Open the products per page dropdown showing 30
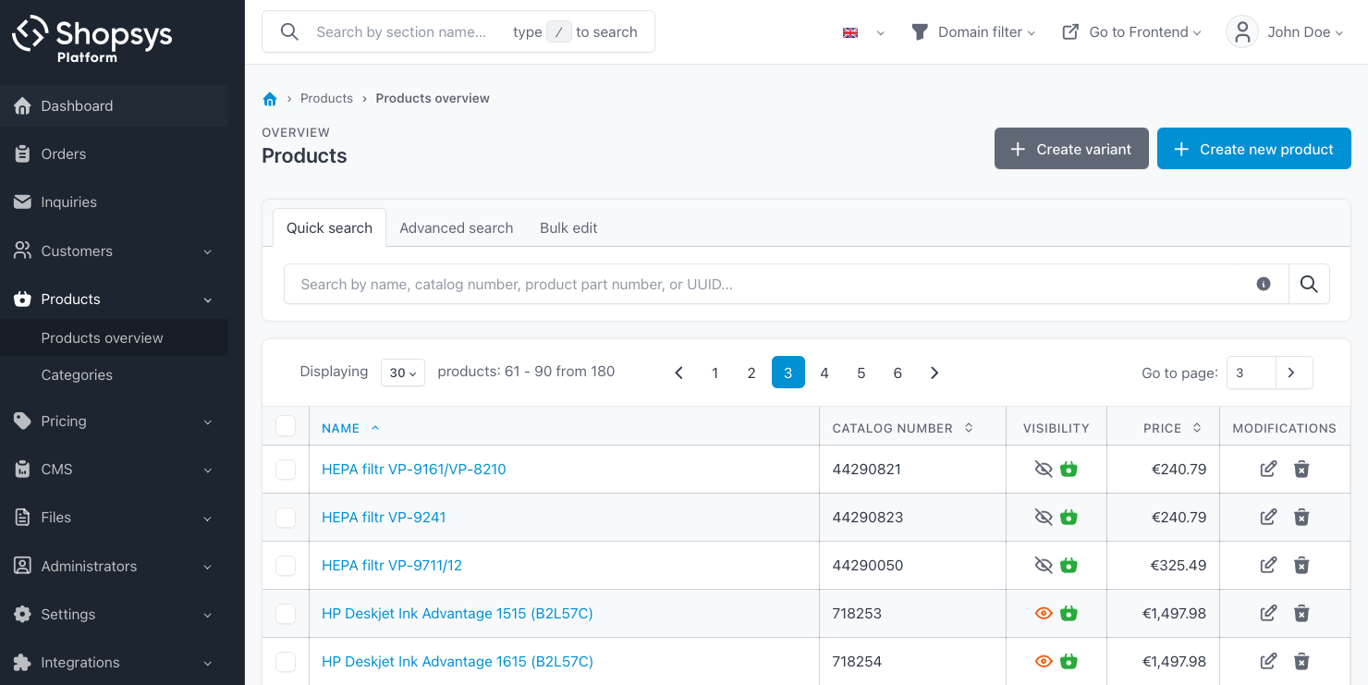Viewport: 1368px width, 685px height. coord(403,373)
